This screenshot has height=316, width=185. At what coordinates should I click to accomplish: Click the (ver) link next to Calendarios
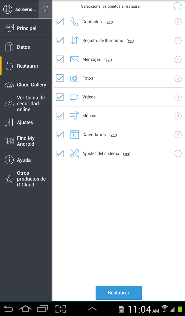113,135
